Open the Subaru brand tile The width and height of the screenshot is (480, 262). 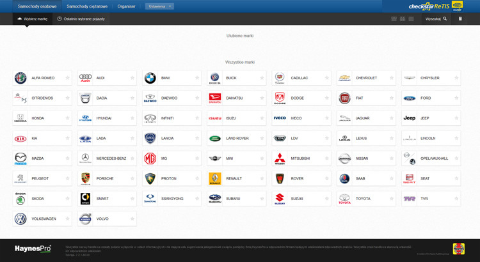(x=237, y=199)
